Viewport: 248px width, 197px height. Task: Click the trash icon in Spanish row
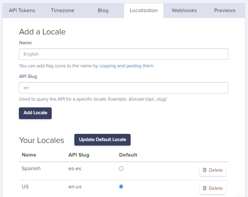205,170
